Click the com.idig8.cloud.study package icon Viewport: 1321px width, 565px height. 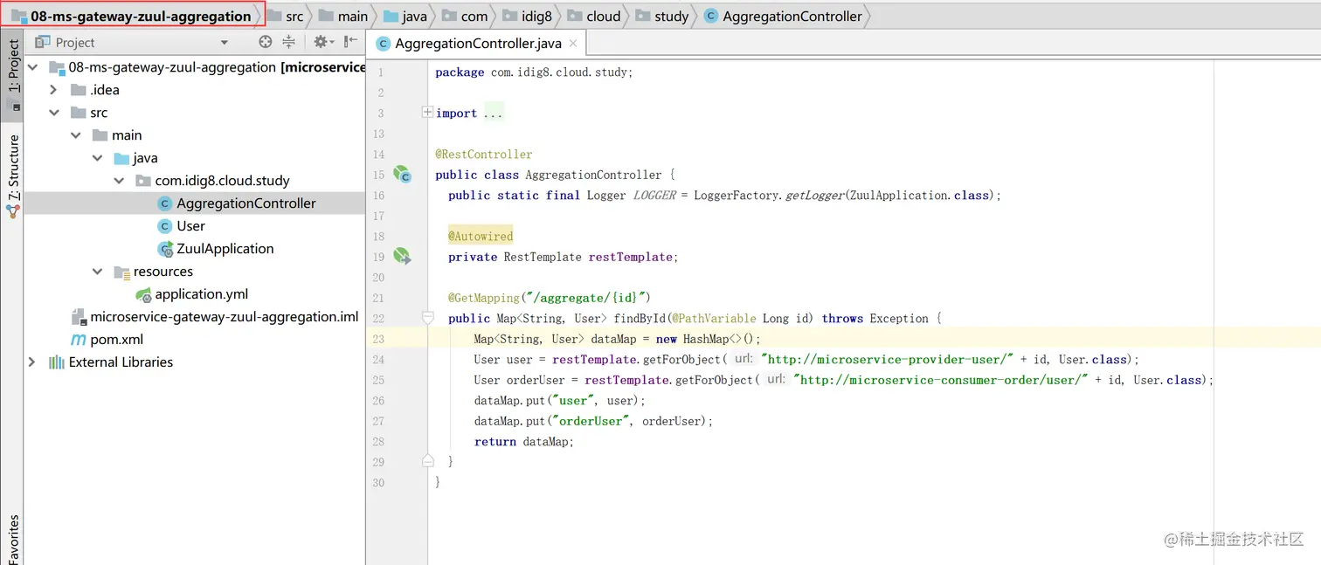tap(143, 181)
